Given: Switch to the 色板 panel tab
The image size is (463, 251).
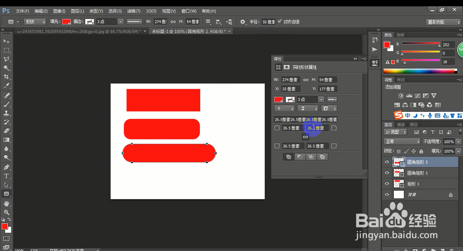Looking at the screenshot, I should 400,35.
